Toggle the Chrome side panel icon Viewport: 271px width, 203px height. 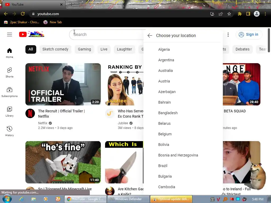[248, 14]
